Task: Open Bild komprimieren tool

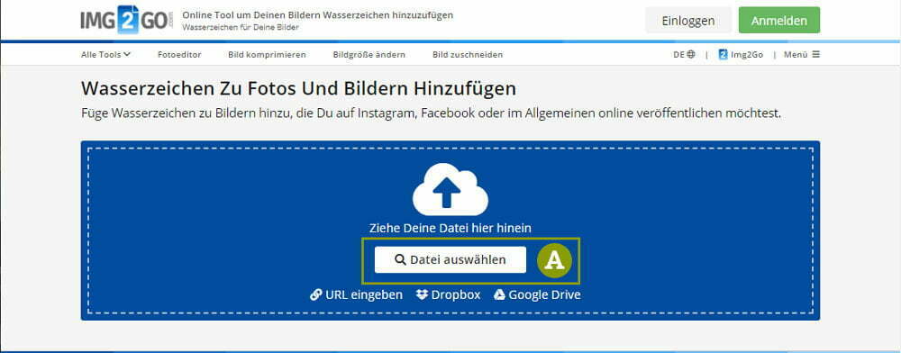Action: pyautogui.click(x=268, y=55)
